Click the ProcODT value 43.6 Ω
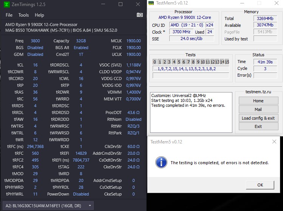The width and height of the screenshot is (283, 211). pos(133,112)
